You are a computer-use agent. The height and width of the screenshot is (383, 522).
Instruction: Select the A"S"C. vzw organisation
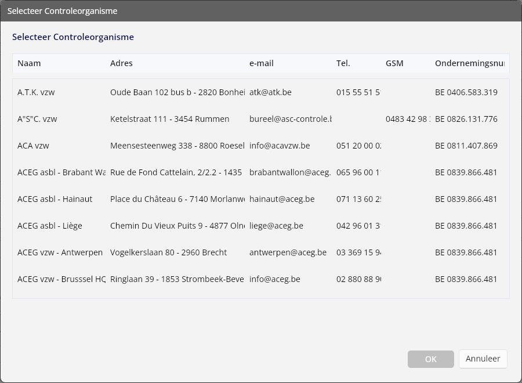tap(260, 119)
